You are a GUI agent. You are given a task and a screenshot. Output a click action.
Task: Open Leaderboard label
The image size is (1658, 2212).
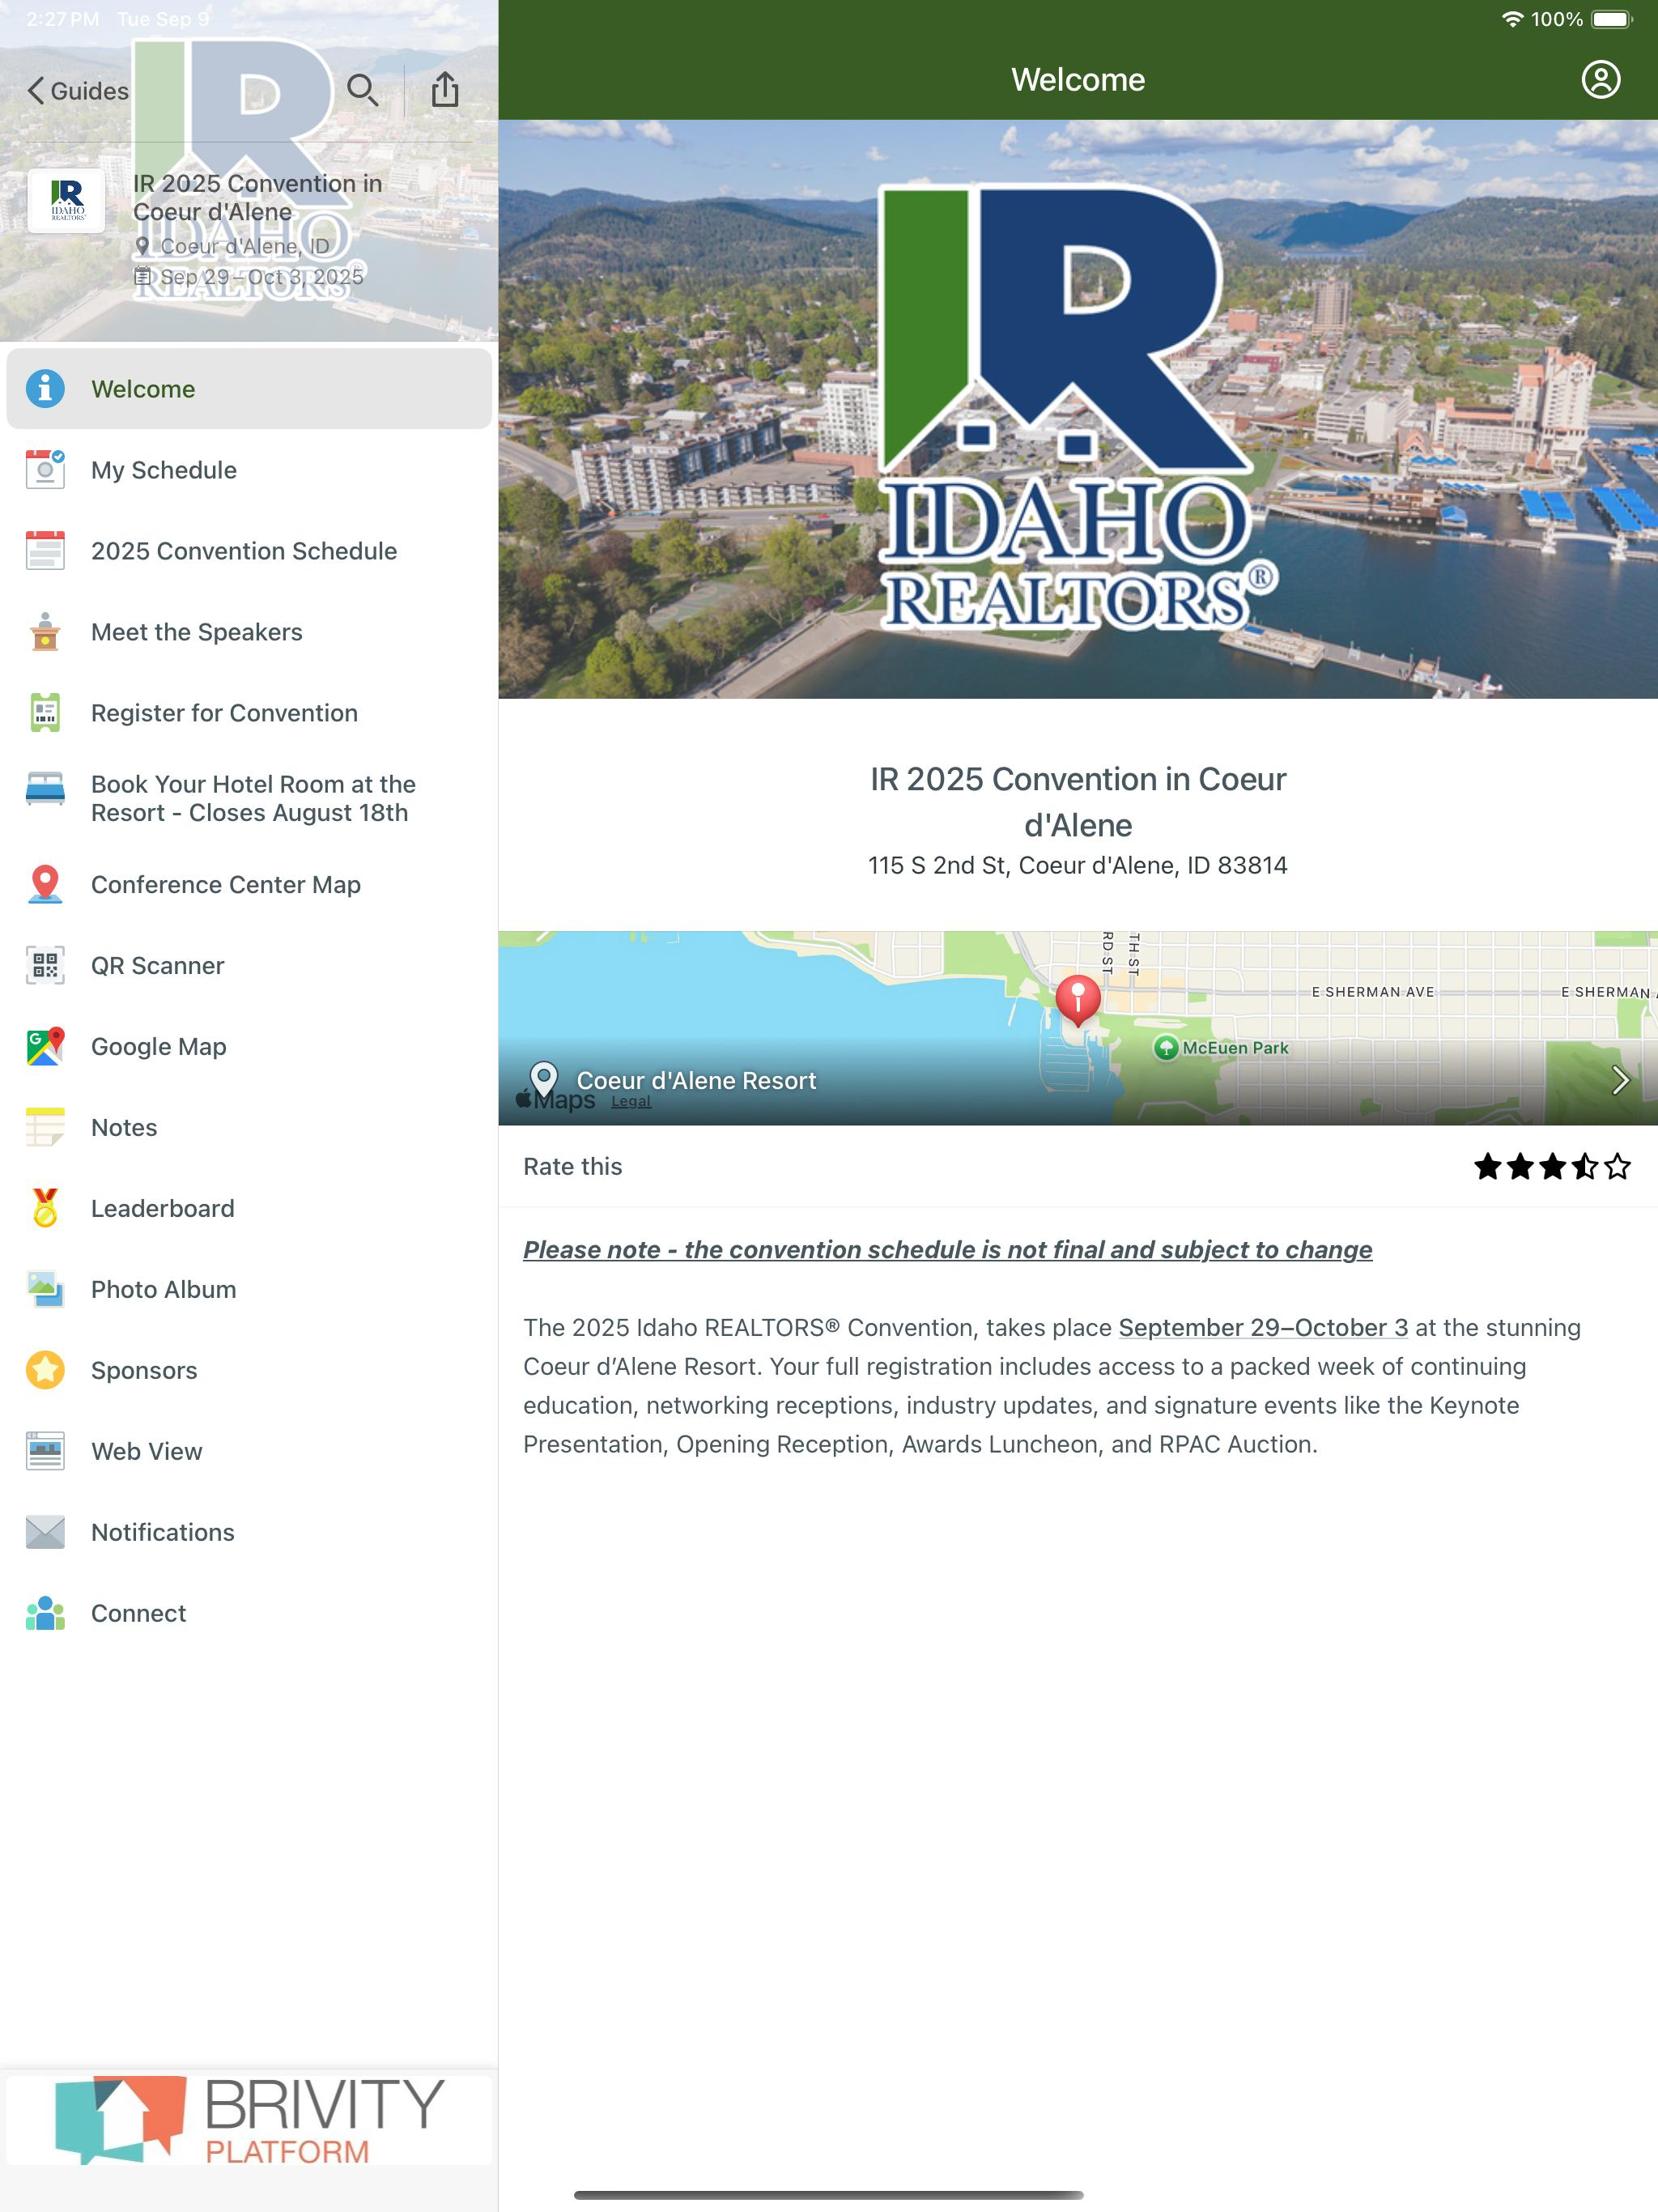coord(163,1208)
